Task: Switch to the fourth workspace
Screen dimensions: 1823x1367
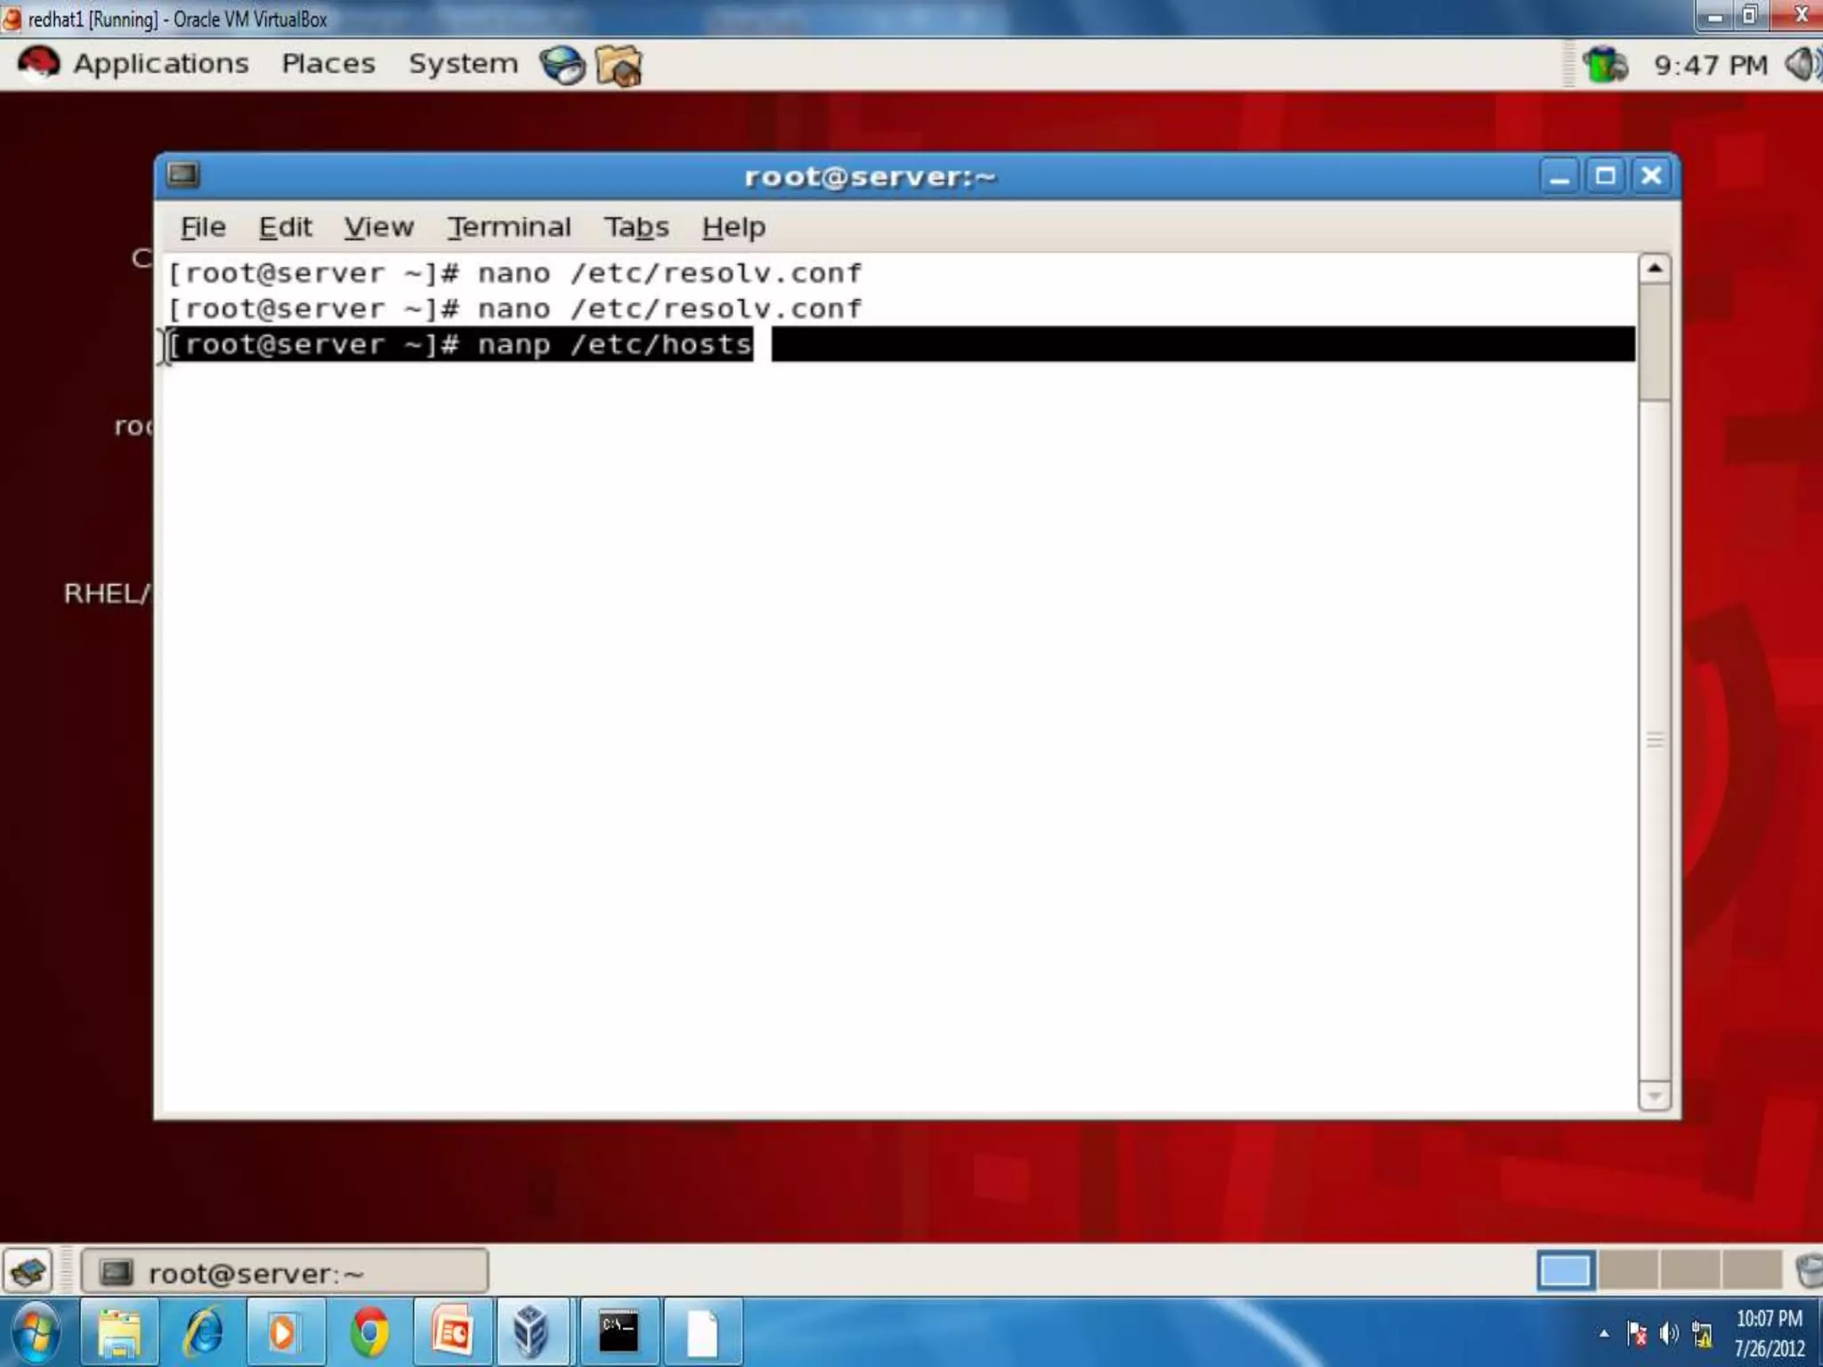Action: 1751,1270
